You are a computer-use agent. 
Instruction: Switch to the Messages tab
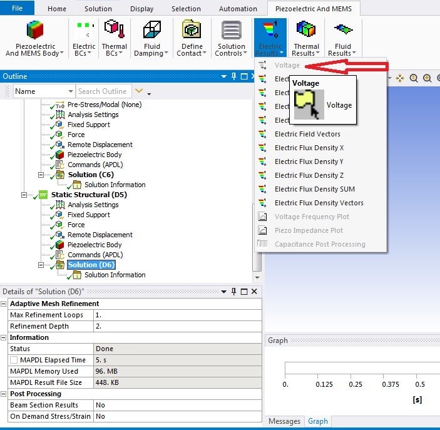click(x=284, y=421)
